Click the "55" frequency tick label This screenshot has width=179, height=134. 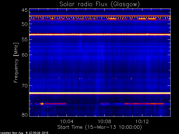[25, 40]
